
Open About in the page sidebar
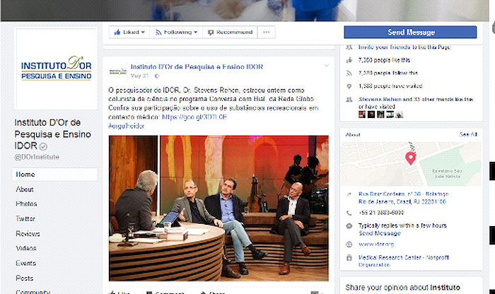tap(25, 189)
